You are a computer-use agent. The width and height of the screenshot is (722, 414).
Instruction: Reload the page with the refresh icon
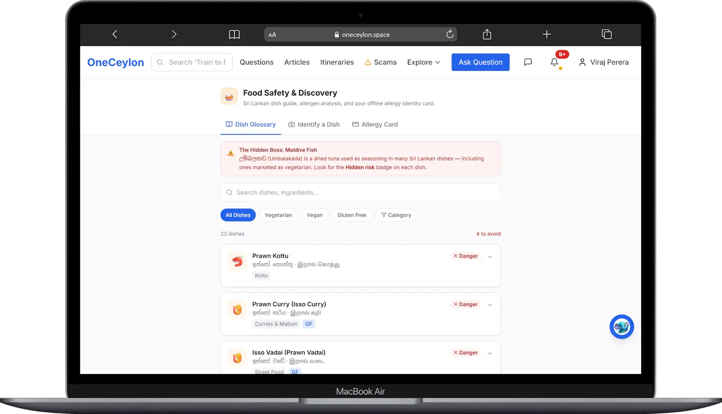(450, 34)
